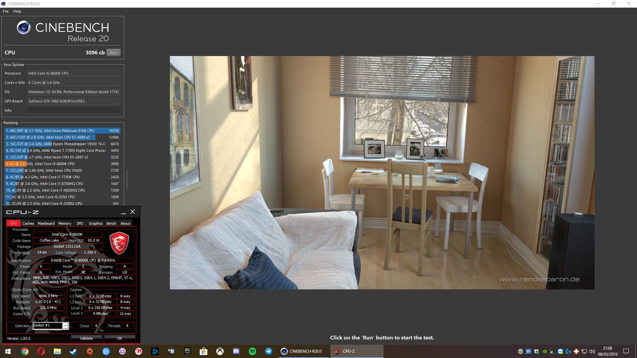Open Discord from the taskbar
Image resolution: width=637 pixels, height=358 pixels.
coord(236,351)
